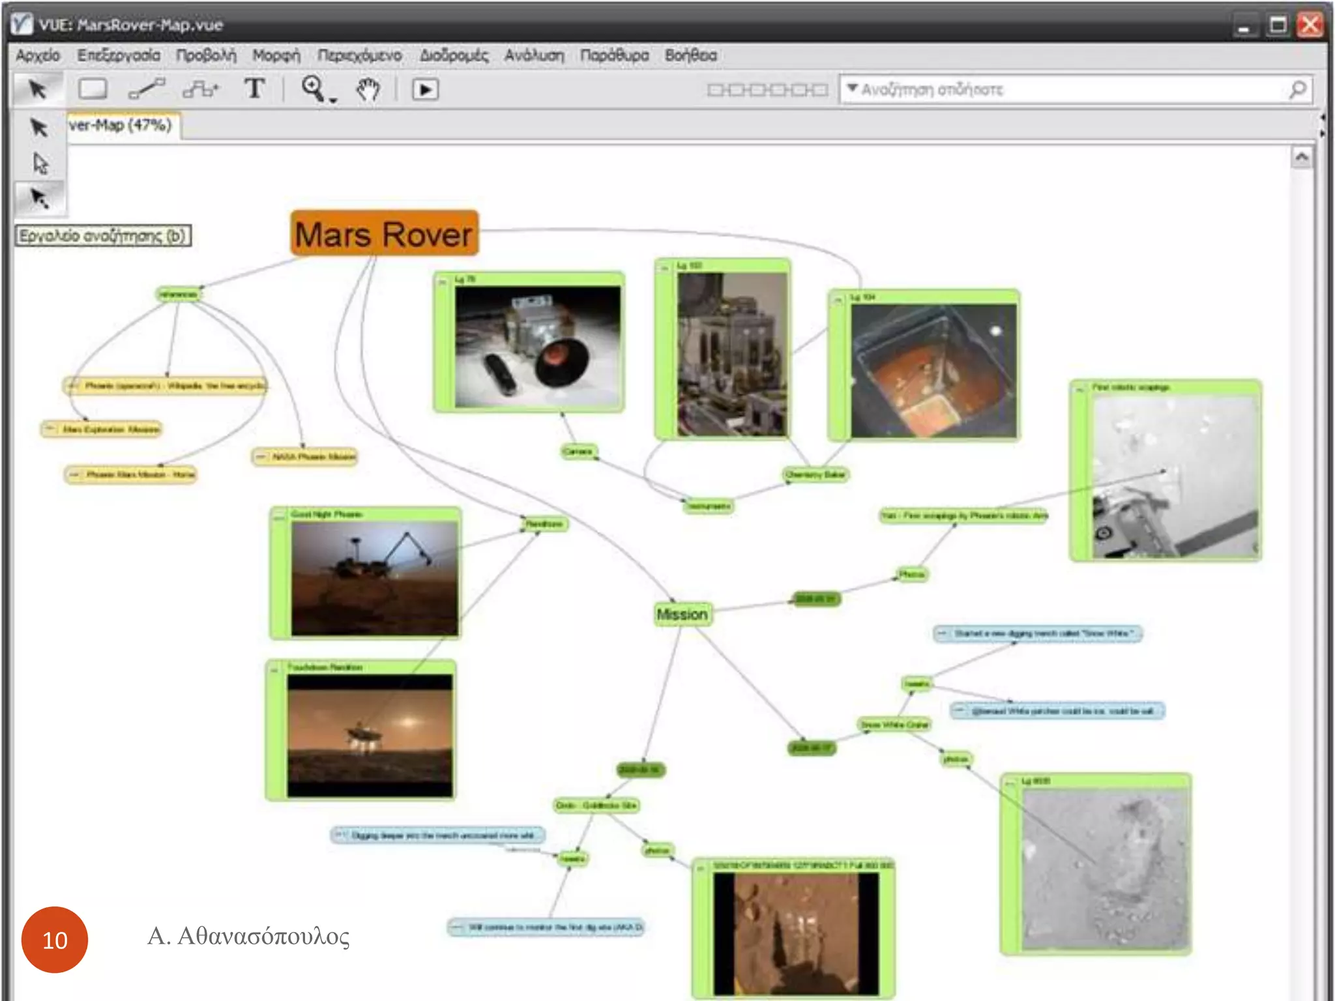Select the Mission node
The height and width of the screenshot is (1001, 1335).
(x=682, y=615)
